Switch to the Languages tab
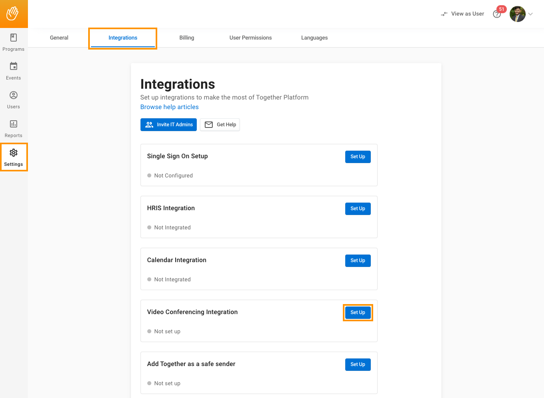 point(314,38)
